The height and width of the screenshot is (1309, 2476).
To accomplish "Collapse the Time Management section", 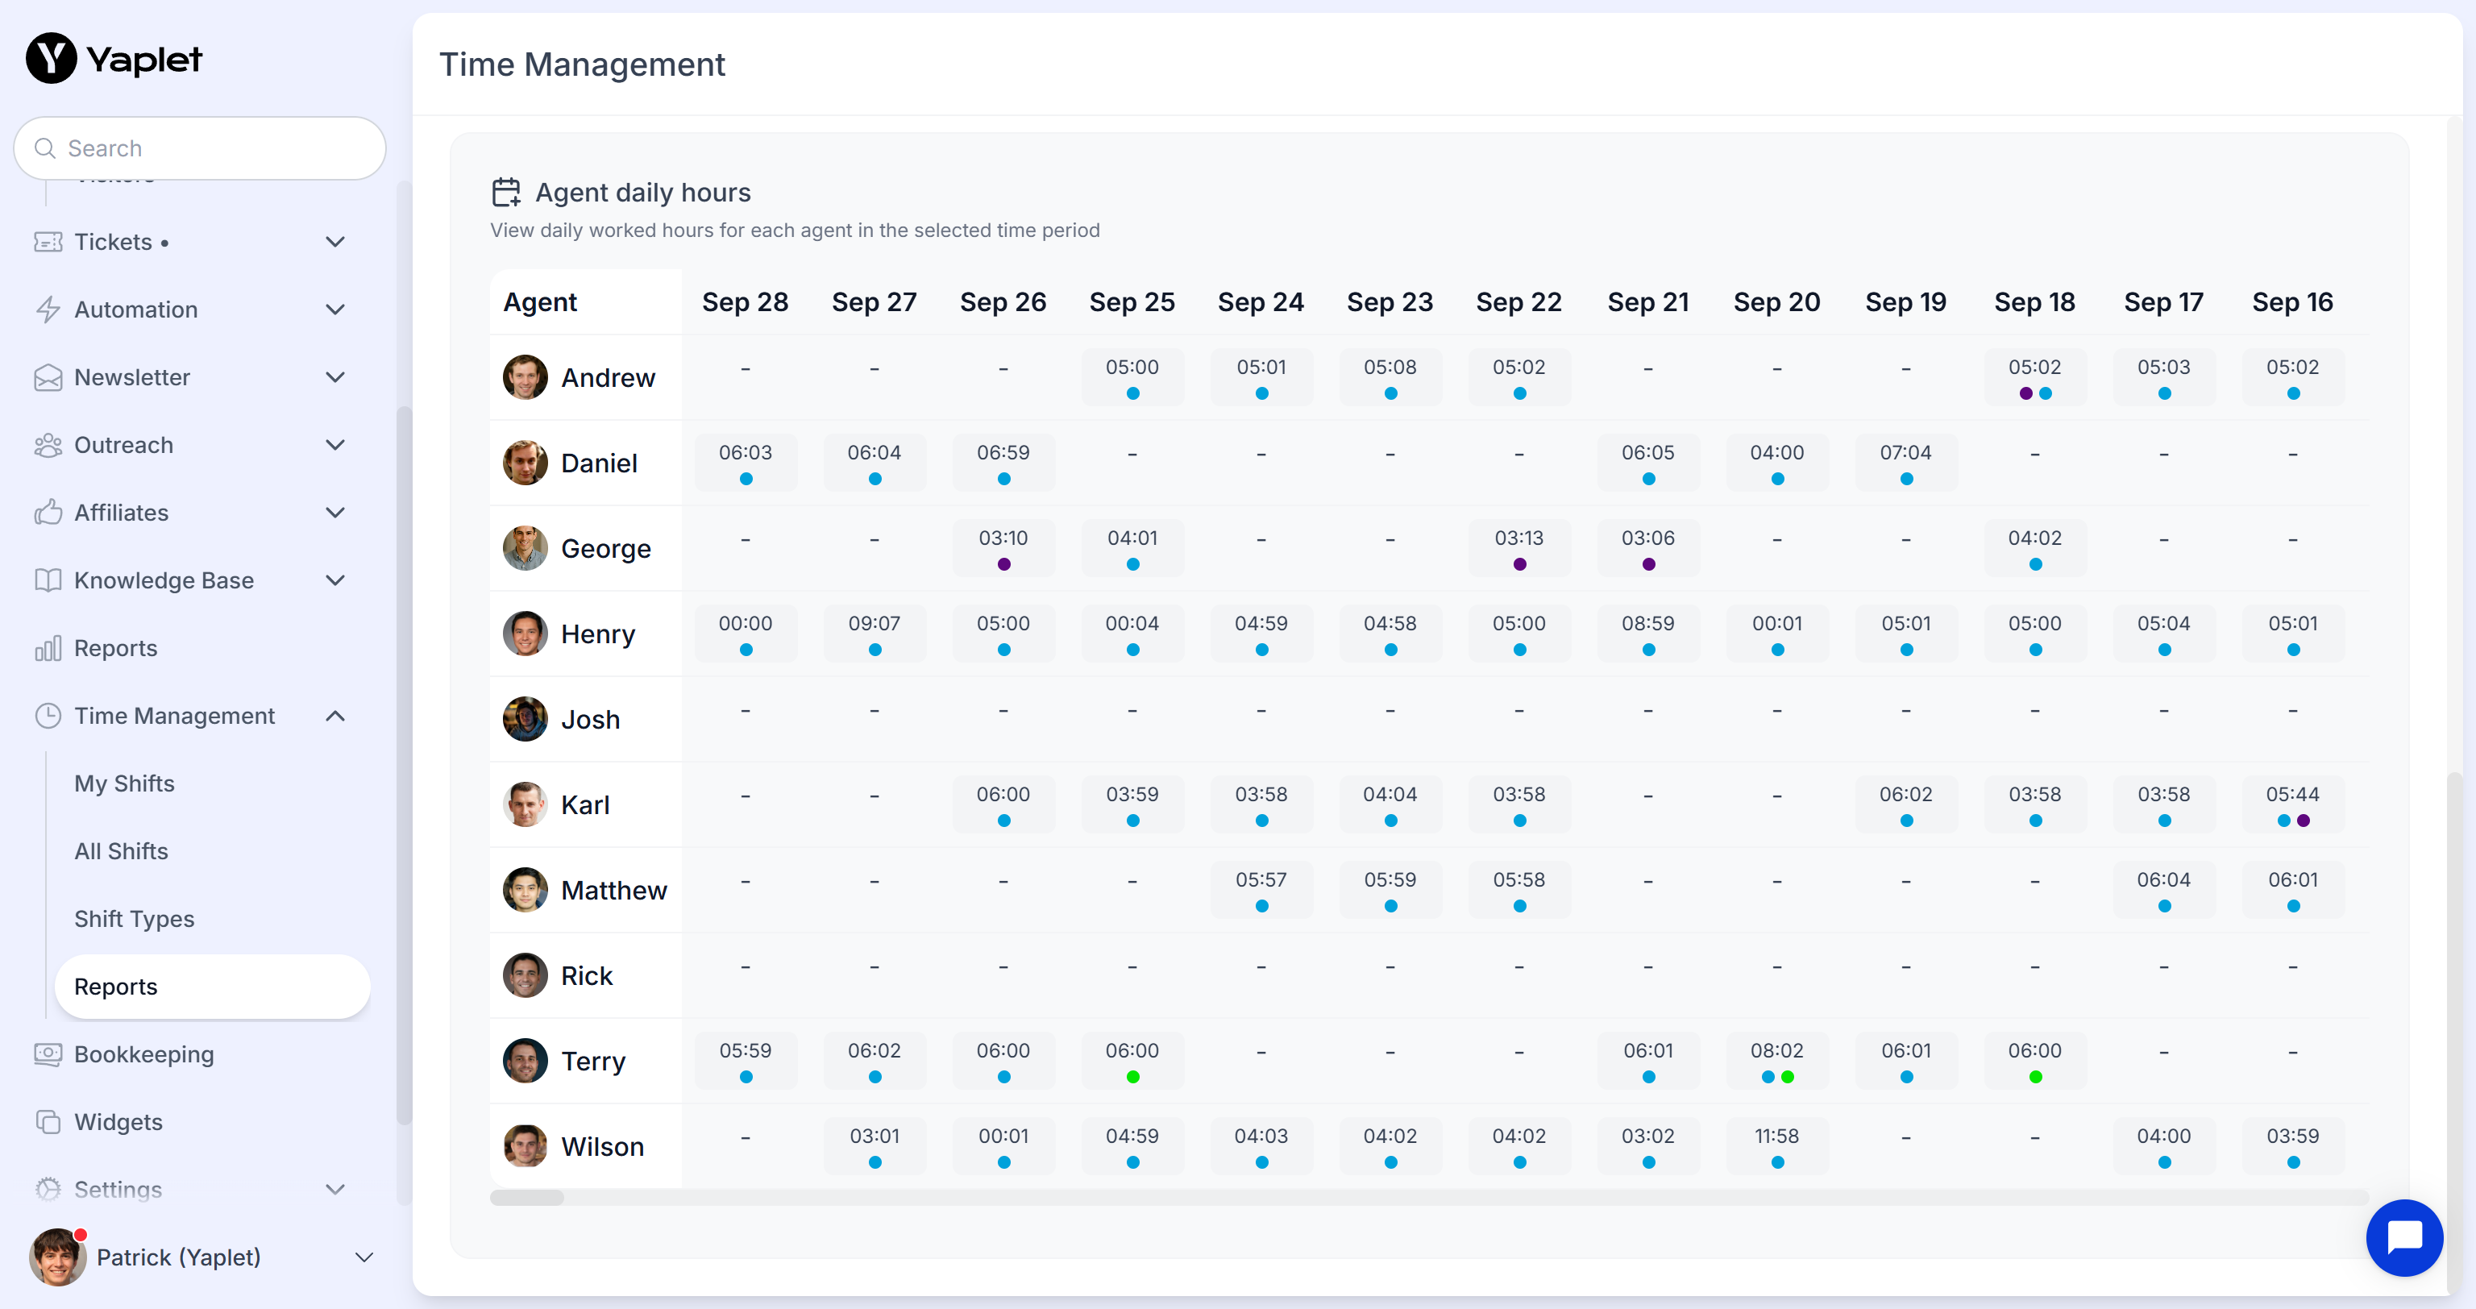I will point(334,716).
